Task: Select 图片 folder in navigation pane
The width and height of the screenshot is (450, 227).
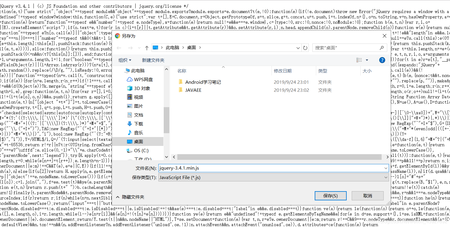Action: 139,106
